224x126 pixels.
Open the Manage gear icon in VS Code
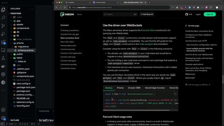(x=3, y=118)
